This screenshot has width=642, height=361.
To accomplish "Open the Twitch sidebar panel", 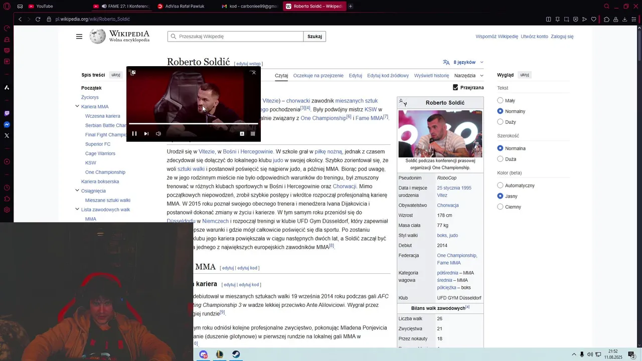I will point(7,113).
